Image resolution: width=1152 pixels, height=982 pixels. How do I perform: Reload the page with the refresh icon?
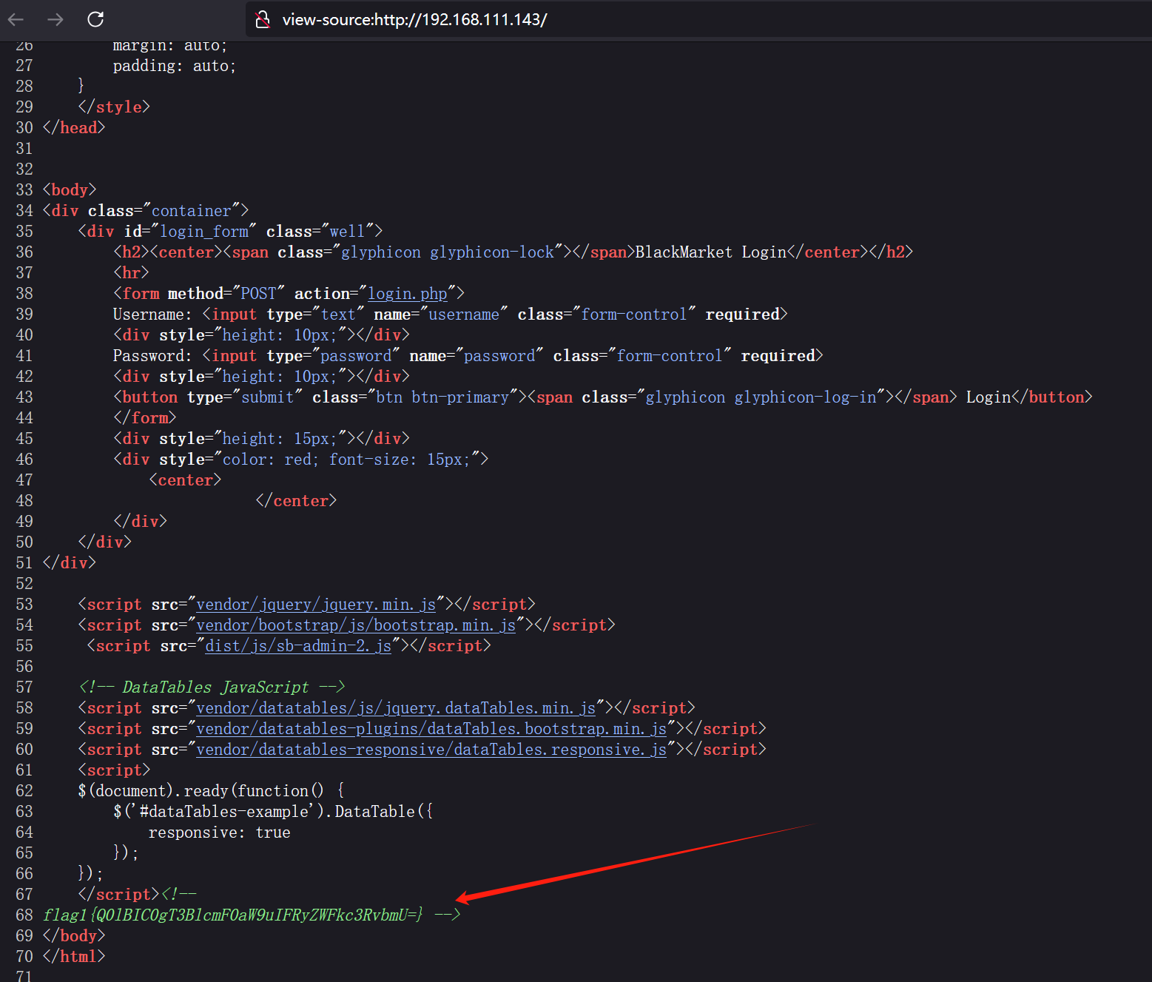click(95, 19)
